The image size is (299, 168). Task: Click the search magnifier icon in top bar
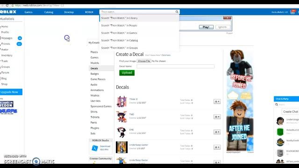point(177,12)
